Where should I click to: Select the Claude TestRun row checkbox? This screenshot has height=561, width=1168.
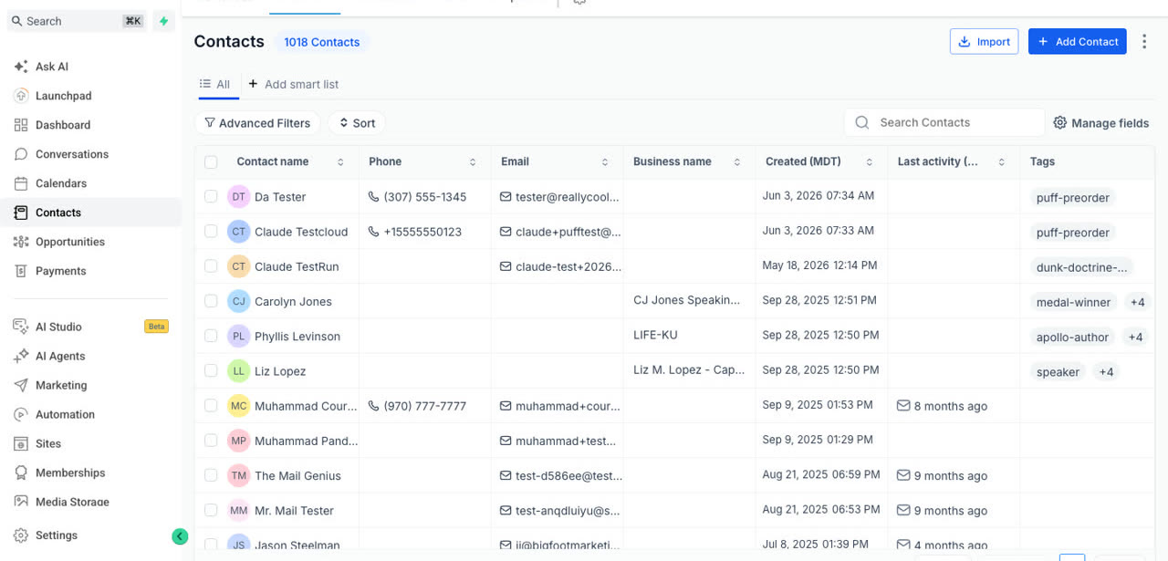211,265
